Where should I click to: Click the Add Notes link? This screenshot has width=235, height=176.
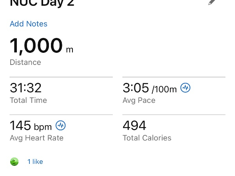pyautogui.click(x=29, y=24)
